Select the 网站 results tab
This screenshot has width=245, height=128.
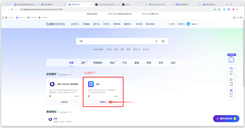[112, 63]
